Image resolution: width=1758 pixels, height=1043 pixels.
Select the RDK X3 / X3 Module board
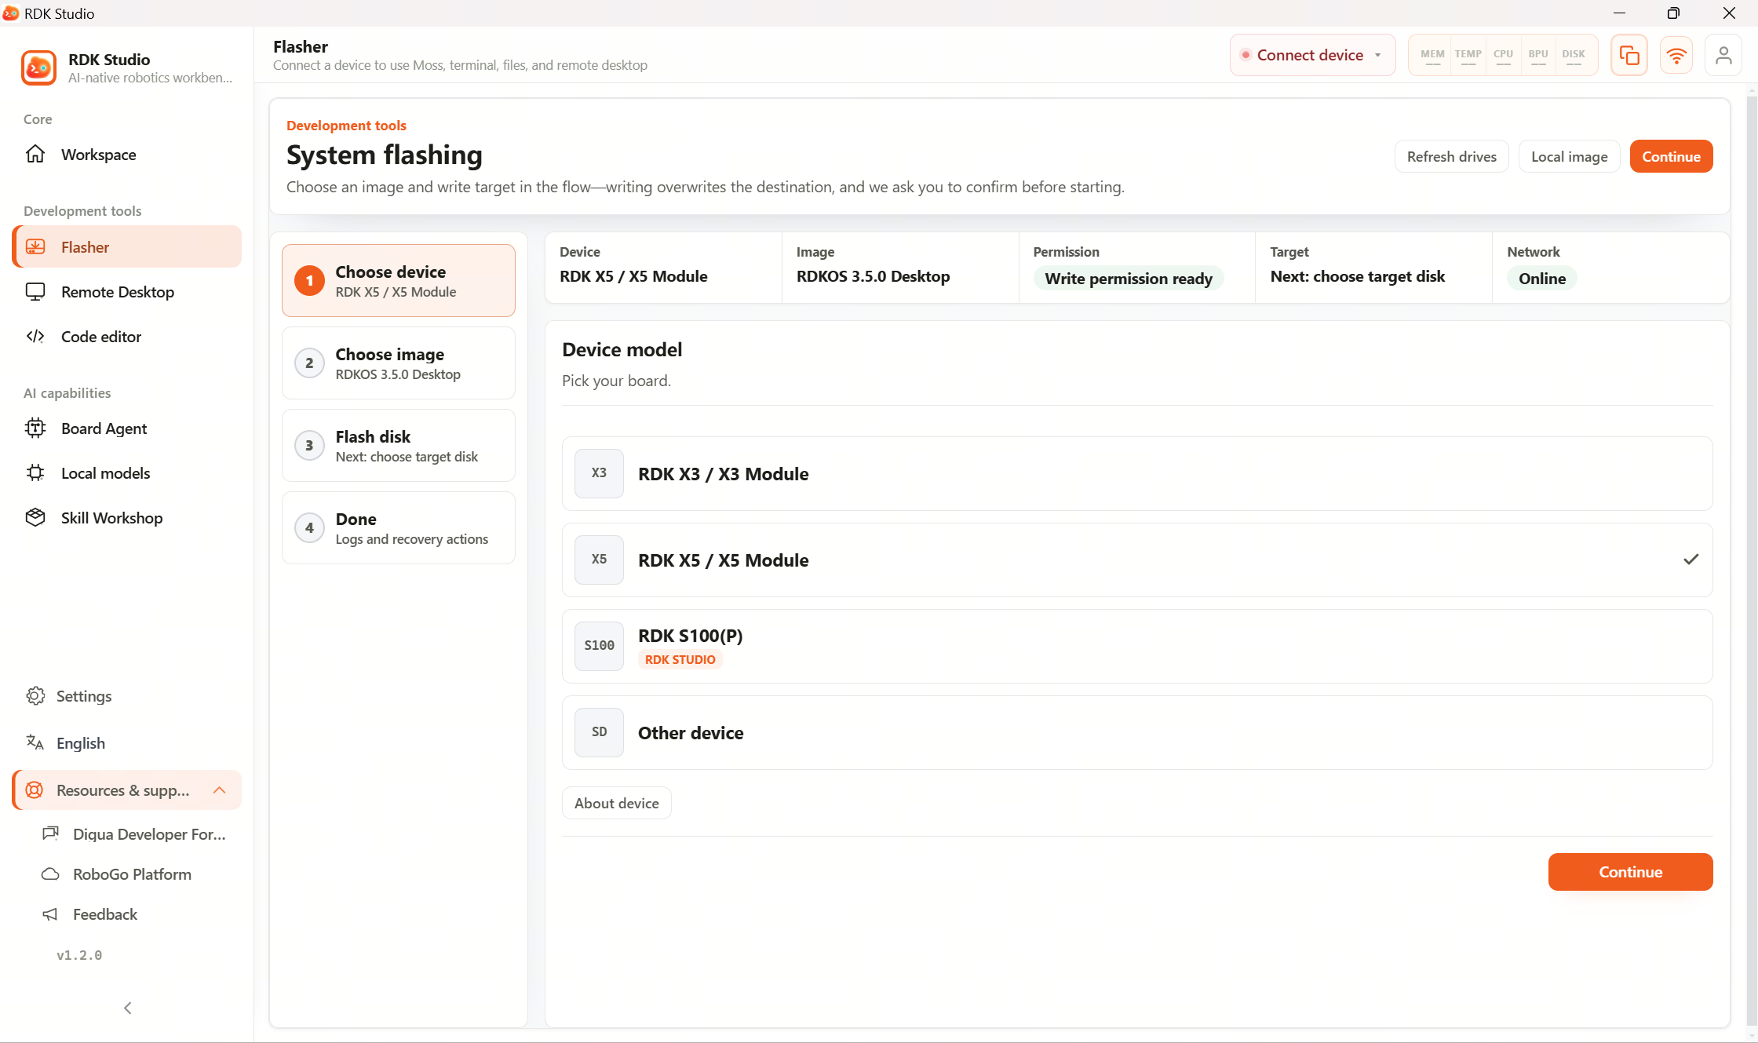click(x=1136, y=473)
